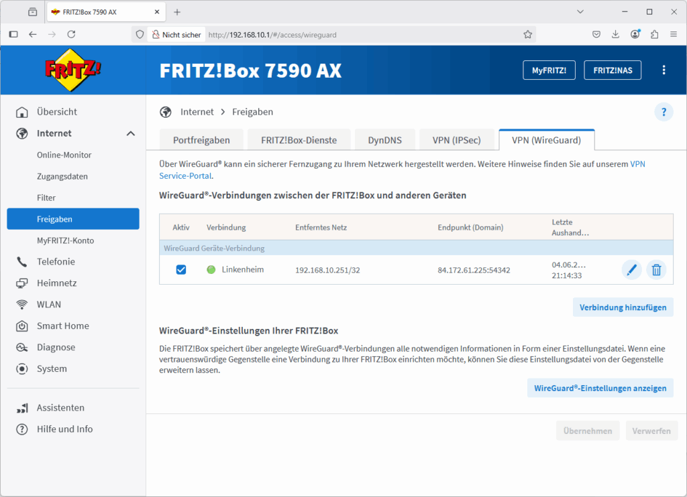Switch to the FRITZ!Box-Dienste tab

point(299,140)
